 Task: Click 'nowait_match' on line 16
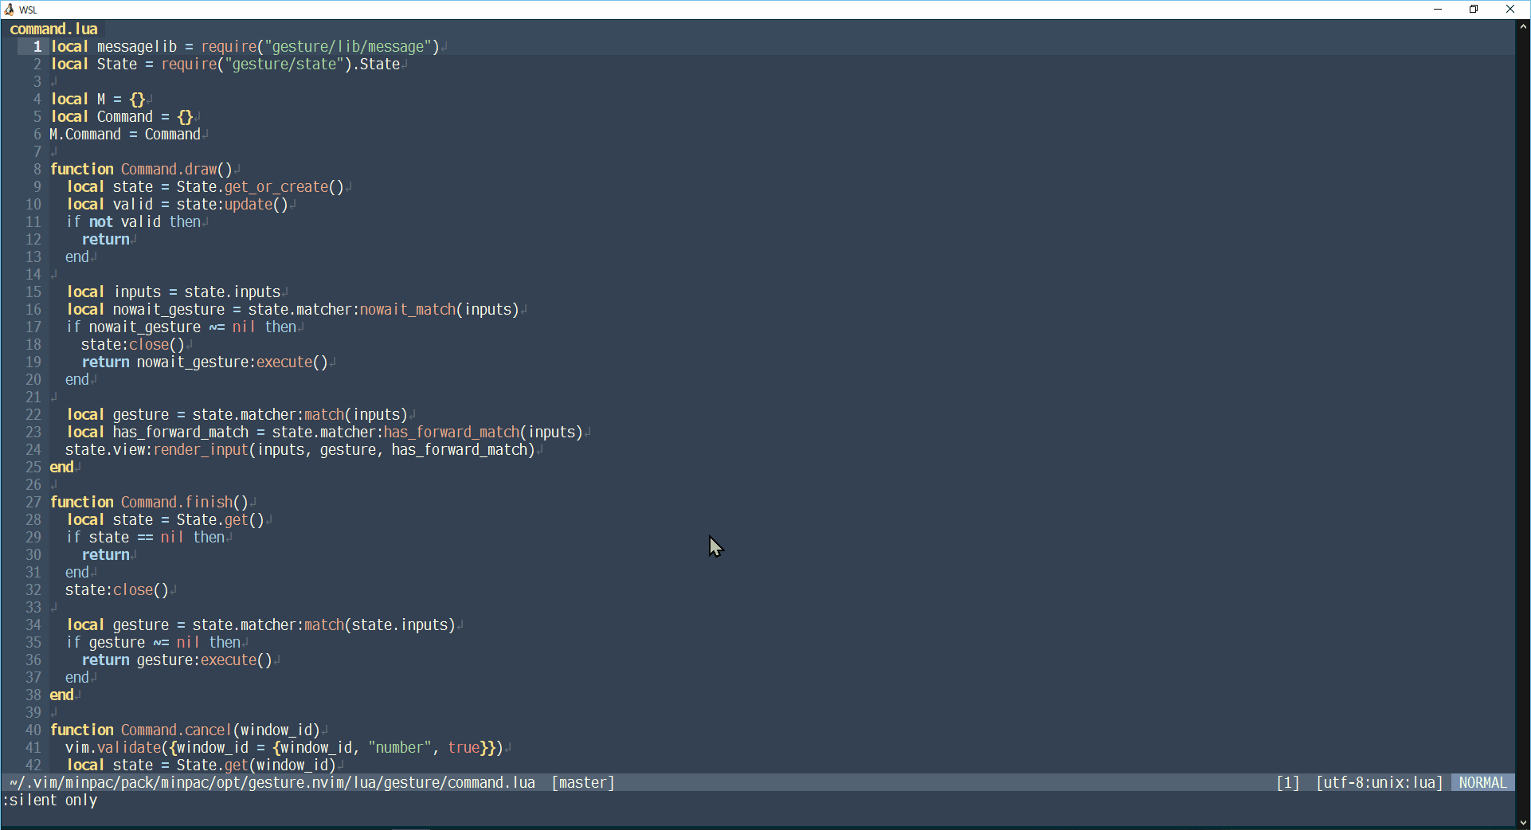(408, 310)
